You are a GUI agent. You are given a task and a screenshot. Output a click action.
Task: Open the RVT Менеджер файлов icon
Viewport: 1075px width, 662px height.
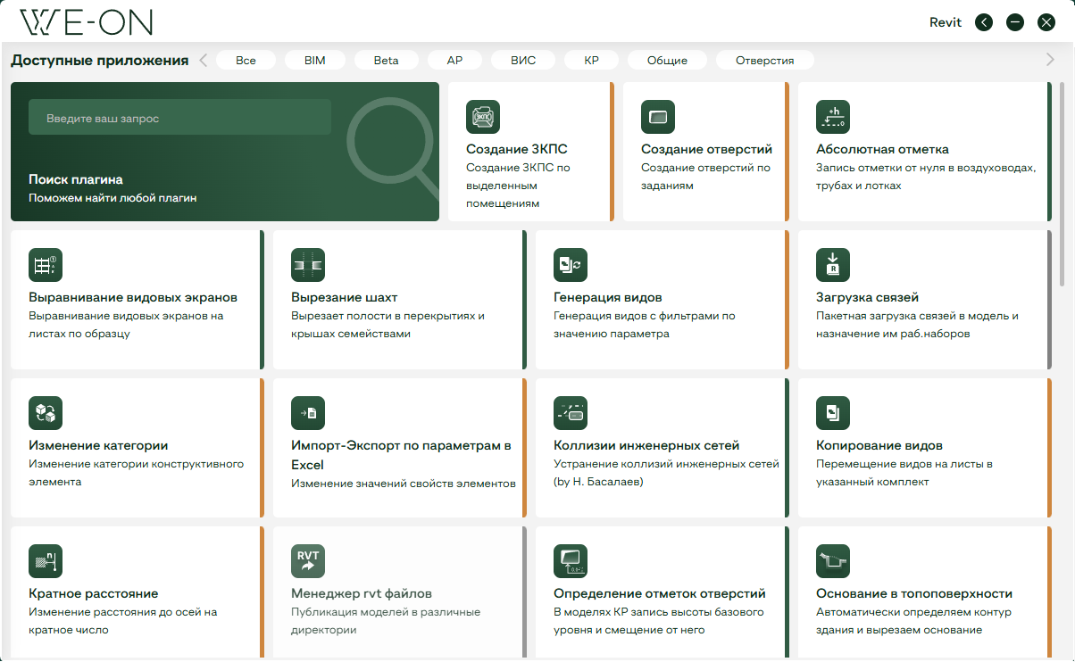coord(308,561)
